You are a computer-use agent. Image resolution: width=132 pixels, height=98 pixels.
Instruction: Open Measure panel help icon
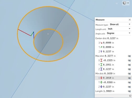click(130, 96)
